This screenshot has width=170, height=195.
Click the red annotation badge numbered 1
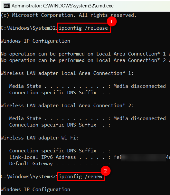click(x=112, y=21)
